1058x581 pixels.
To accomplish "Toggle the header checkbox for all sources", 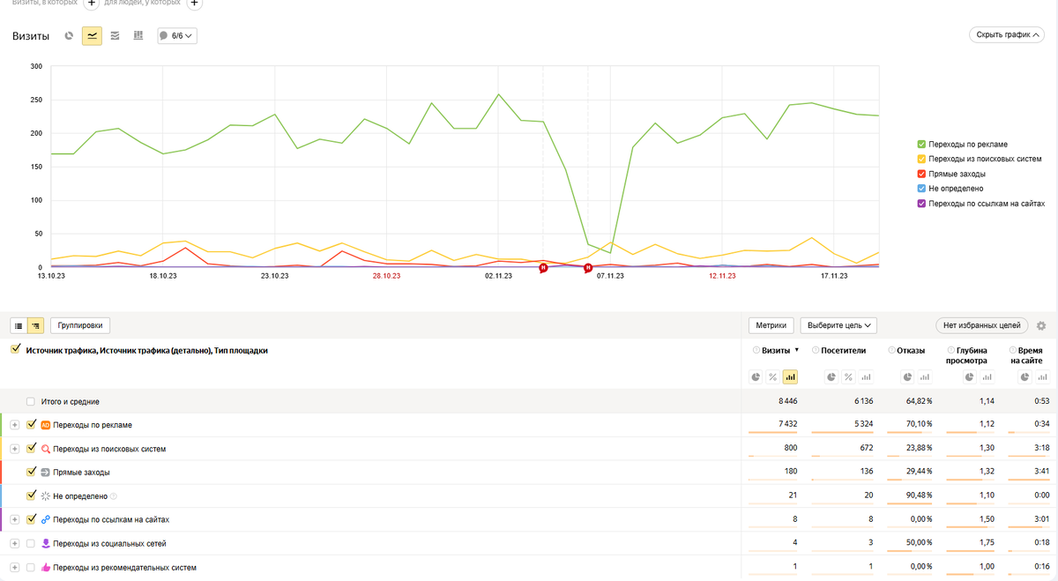I will tap(16, 350).
